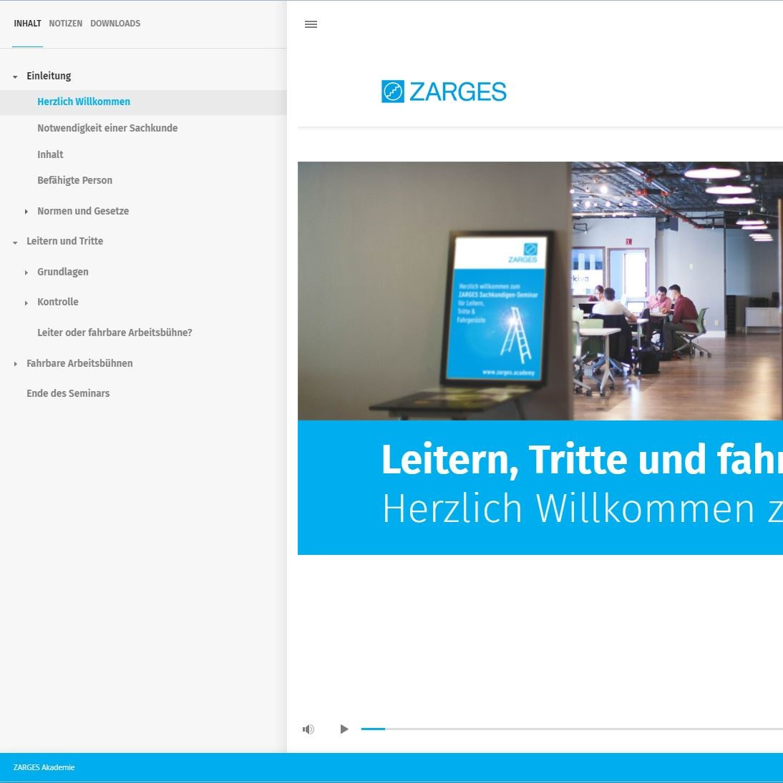
Task: Collapse the Einleitung section arrow
Action: click(16, 77)
